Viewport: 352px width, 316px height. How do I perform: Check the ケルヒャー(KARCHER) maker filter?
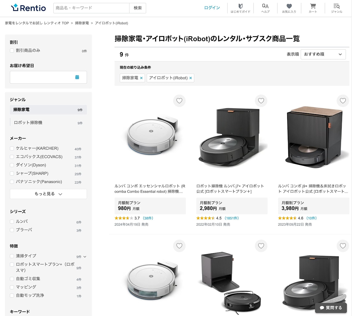12,148
